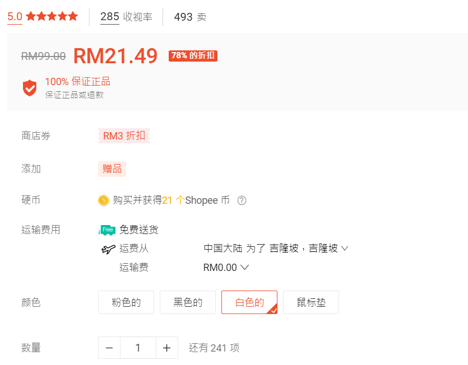Viewport: 468px width, 365px height.
Task: Click the Shopee gold coin icon
Action: click(104, 200)
